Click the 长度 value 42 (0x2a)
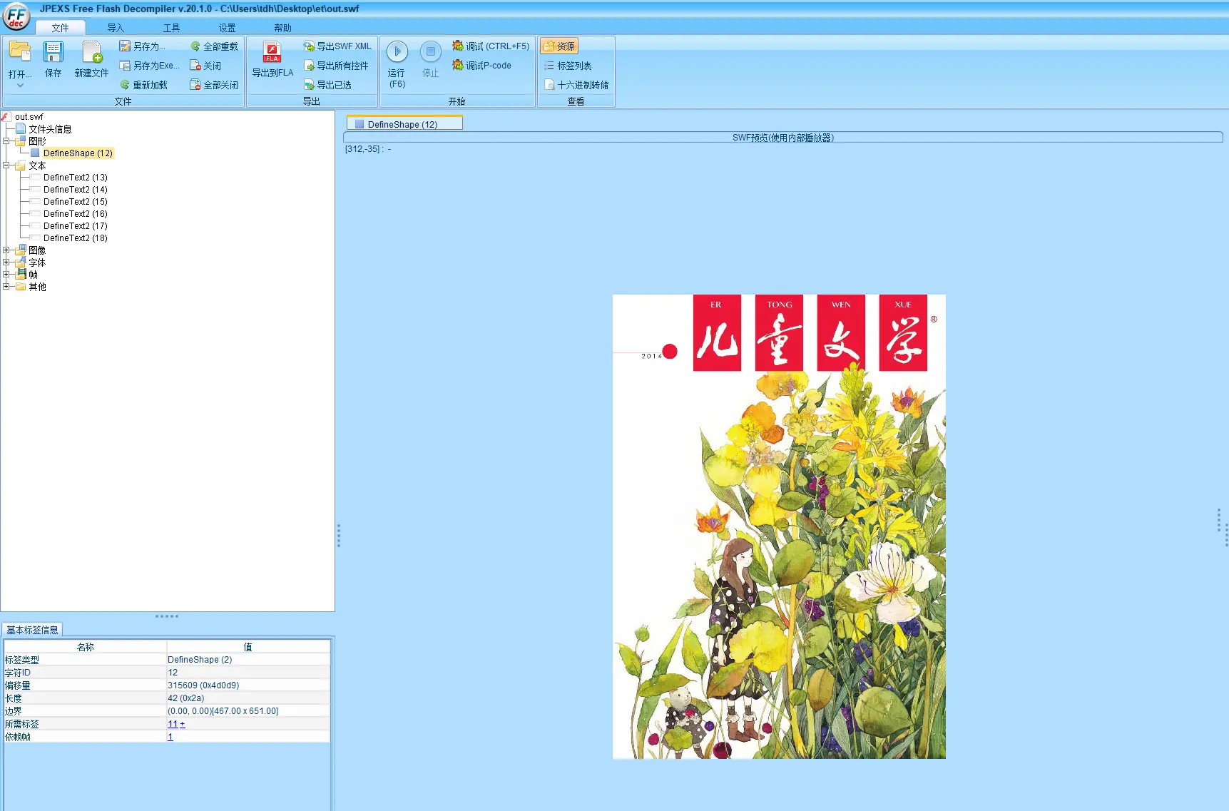The image size is (1229, 811). [185, 698]
